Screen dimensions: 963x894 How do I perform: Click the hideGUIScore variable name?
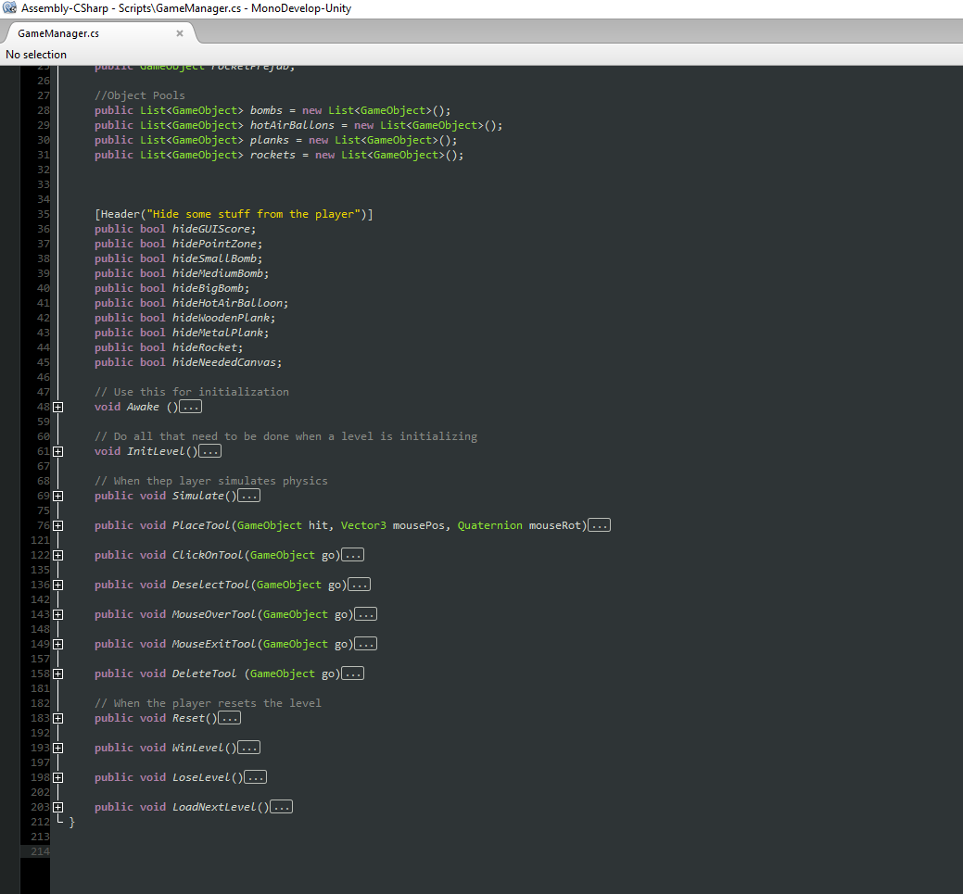pyautogui.click(x=211, y=229)
